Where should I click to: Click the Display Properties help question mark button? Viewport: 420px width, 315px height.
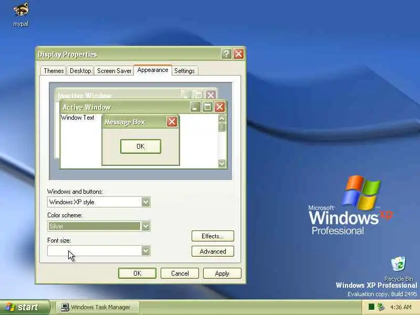(x=226, y=54)
